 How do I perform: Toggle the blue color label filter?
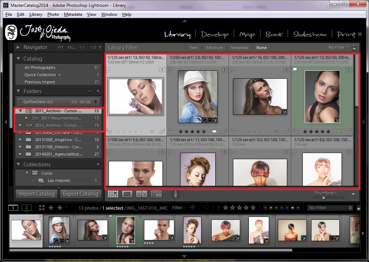282,208
